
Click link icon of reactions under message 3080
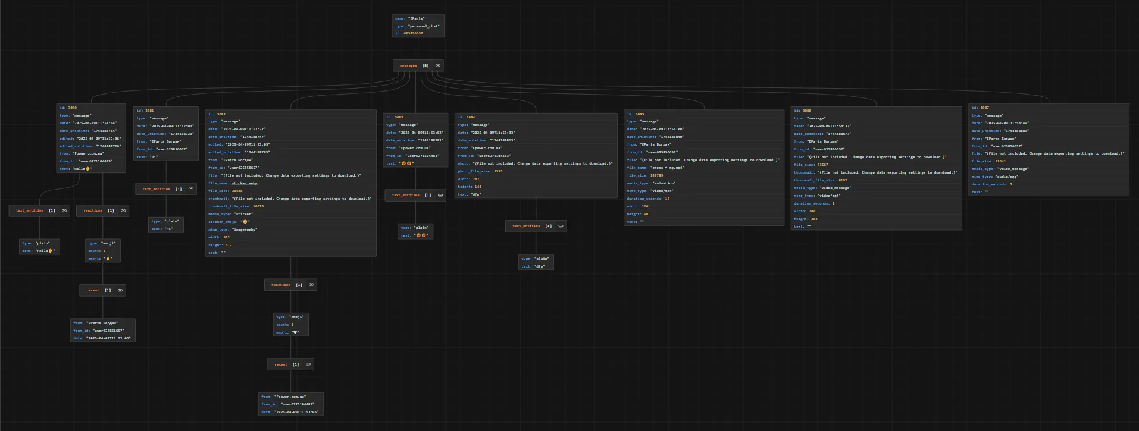pyautogui.click(x=123, y=210)
